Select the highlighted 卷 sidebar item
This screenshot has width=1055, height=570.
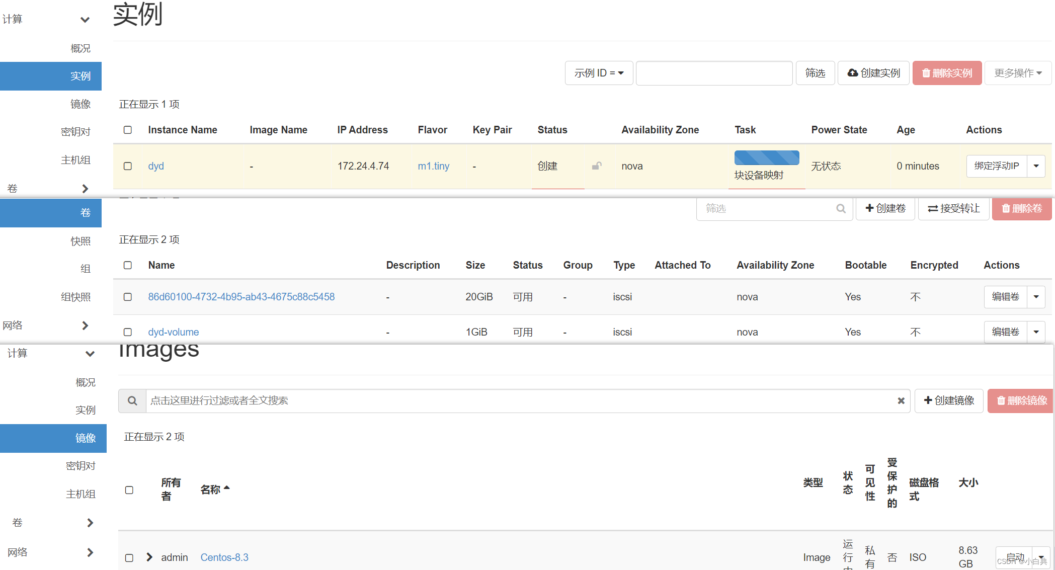tap(51, 213)
